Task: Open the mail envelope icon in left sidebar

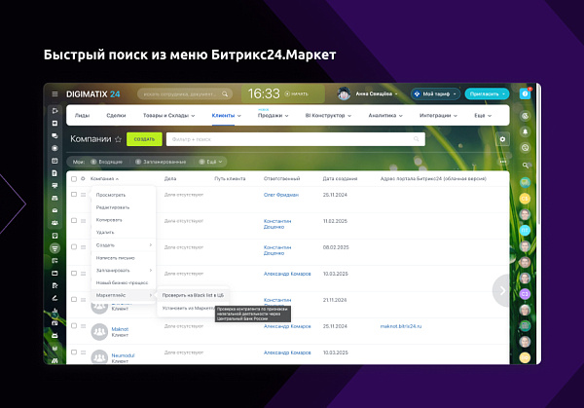Action: click(55, 210)
